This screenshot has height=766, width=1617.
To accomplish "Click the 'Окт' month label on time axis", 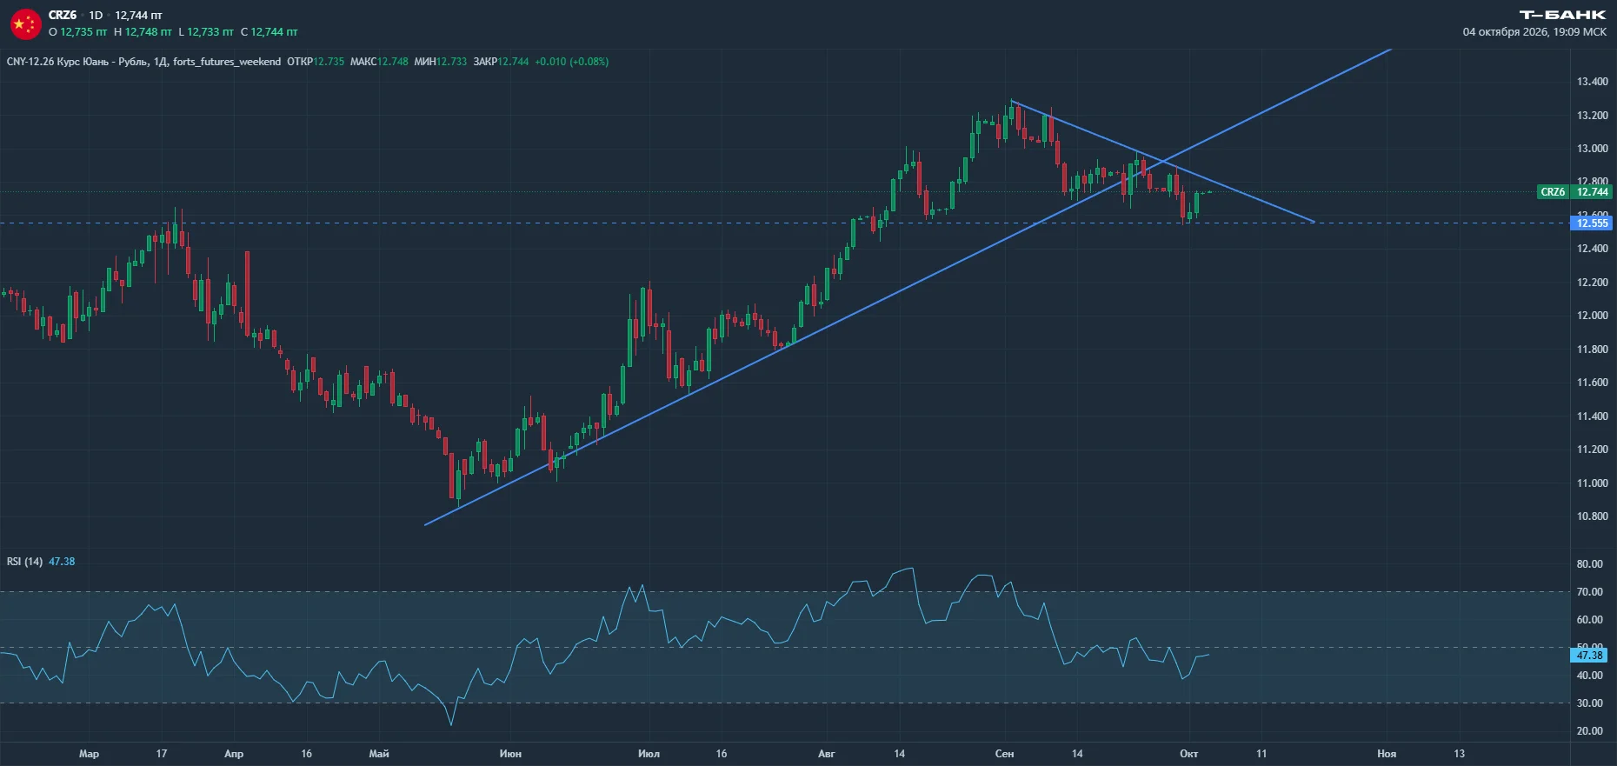I will point(1188,754).
